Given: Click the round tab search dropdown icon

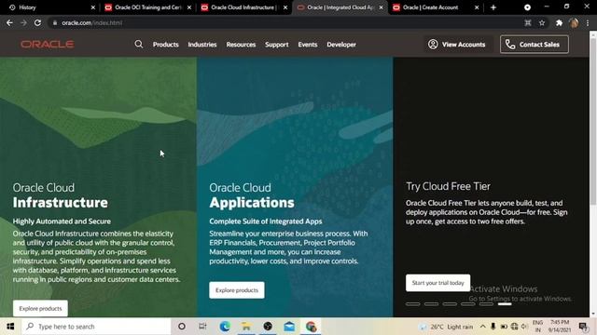Looking at the screenshot, I should coord(527,7).
